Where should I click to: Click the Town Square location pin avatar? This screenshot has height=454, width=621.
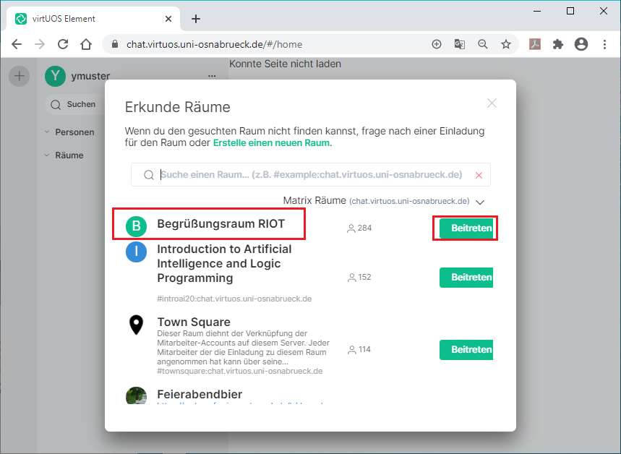[136, 325]
